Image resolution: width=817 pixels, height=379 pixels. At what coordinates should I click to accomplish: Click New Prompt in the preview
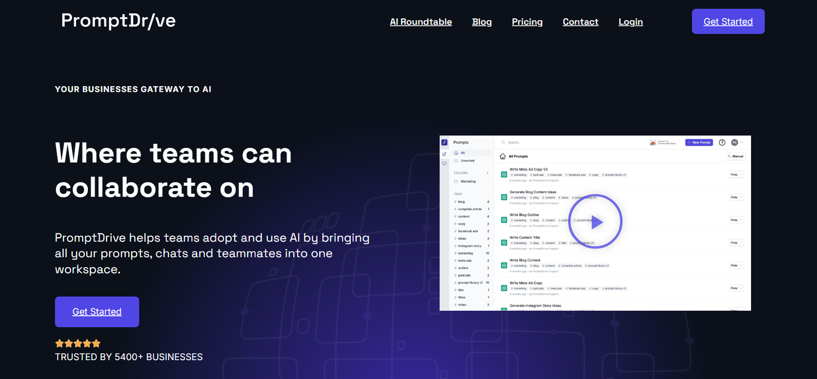pos(699,142)
